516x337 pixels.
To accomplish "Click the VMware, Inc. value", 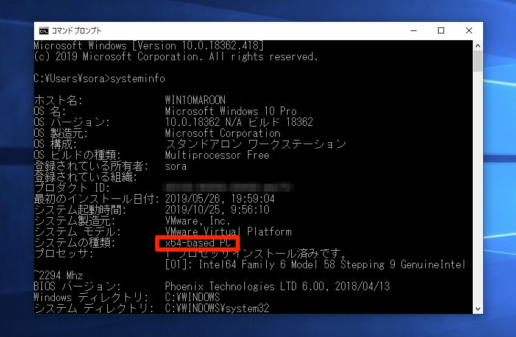I will (197, 220).
